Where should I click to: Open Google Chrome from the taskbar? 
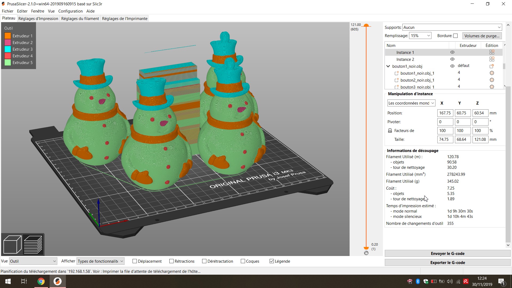point(41,281)
